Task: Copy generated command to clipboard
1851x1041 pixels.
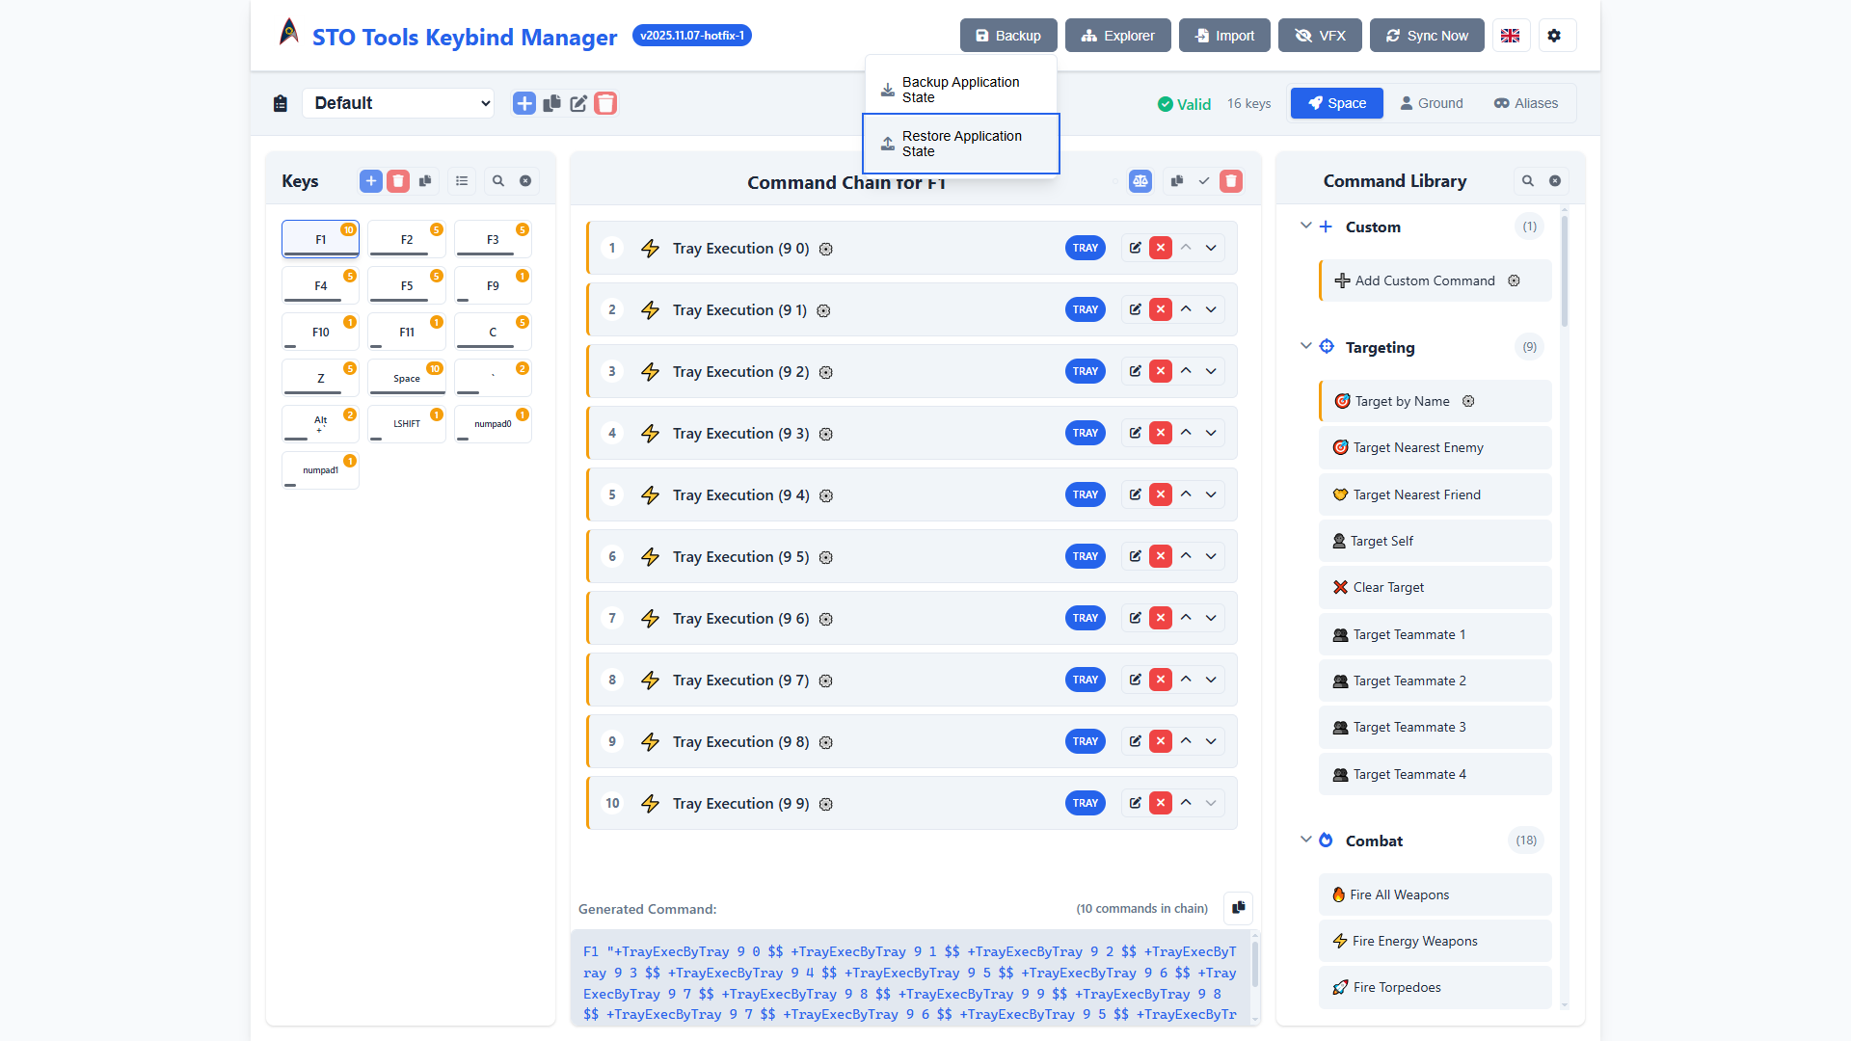Action: (1238, 907)
